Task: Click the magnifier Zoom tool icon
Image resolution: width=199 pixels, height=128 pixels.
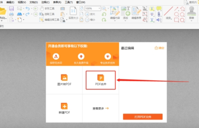Action: [x=104, y=9]
